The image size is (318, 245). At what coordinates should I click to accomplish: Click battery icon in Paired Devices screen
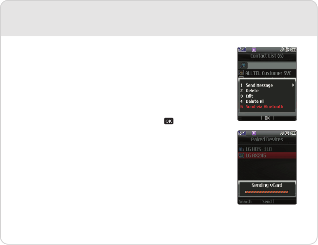293,133
